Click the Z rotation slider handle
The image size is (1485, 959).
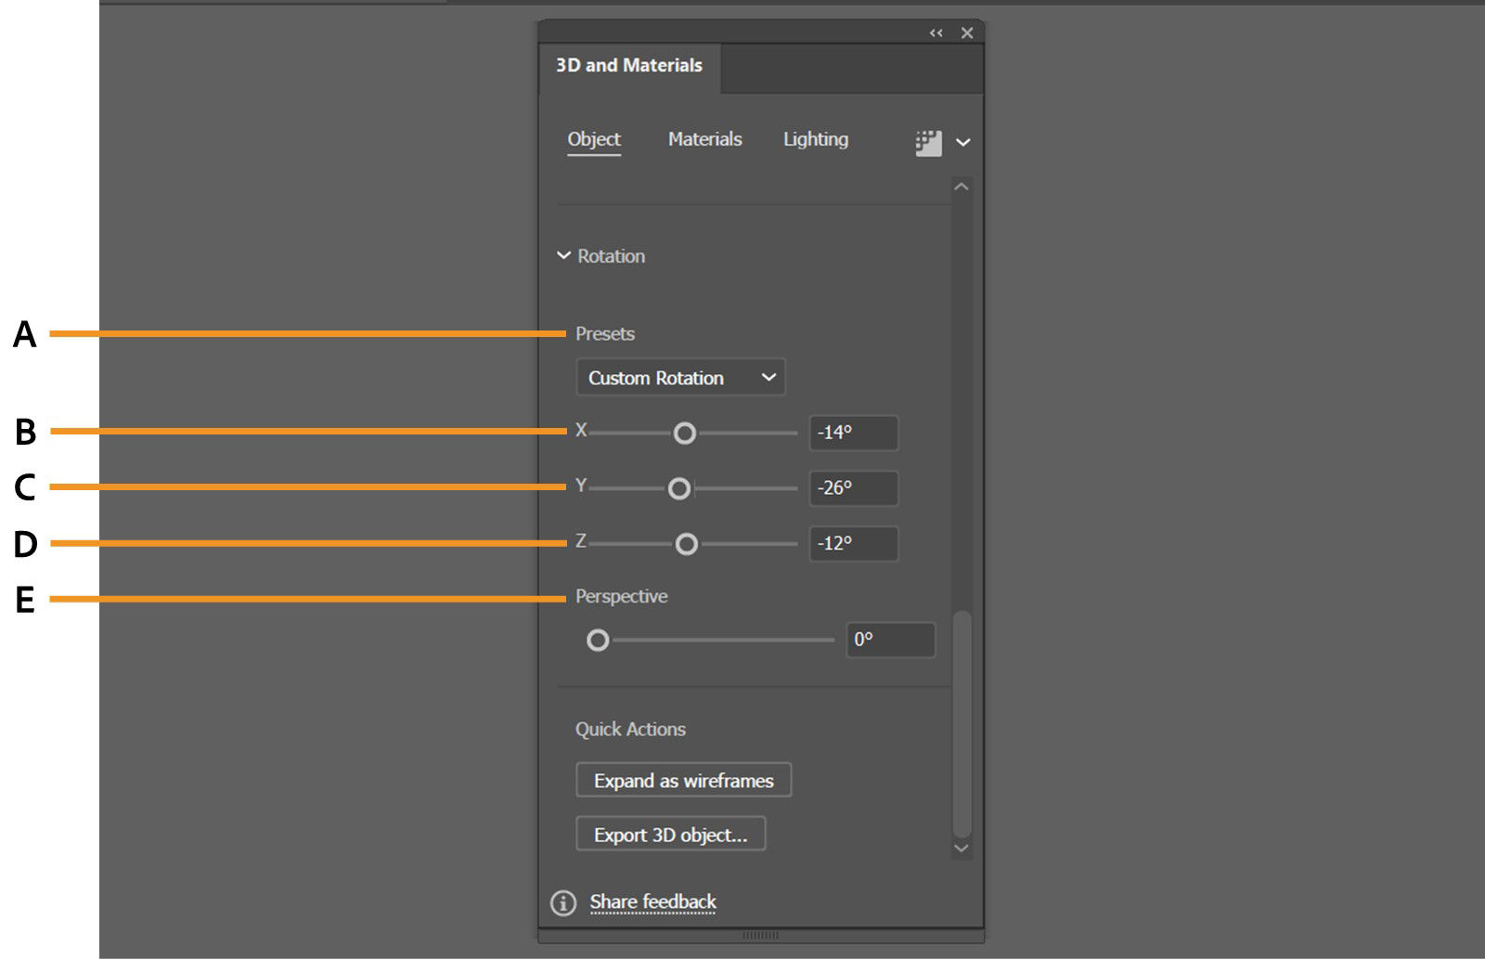686,545
